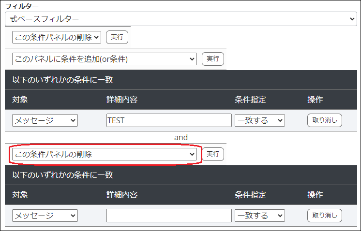Viewport: 361px width, 231px height.
Task: Click the detail input containing TEST
Action: coord(169,120)
